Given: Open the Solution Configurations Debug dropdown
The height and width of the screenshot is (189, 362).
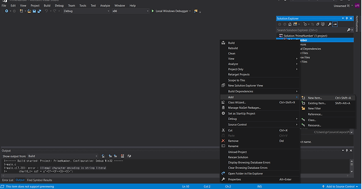Looking at the screenshot, I should pyautogui.click(x=86, y=11).
